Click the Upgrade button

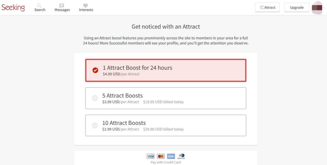(297, 7)
